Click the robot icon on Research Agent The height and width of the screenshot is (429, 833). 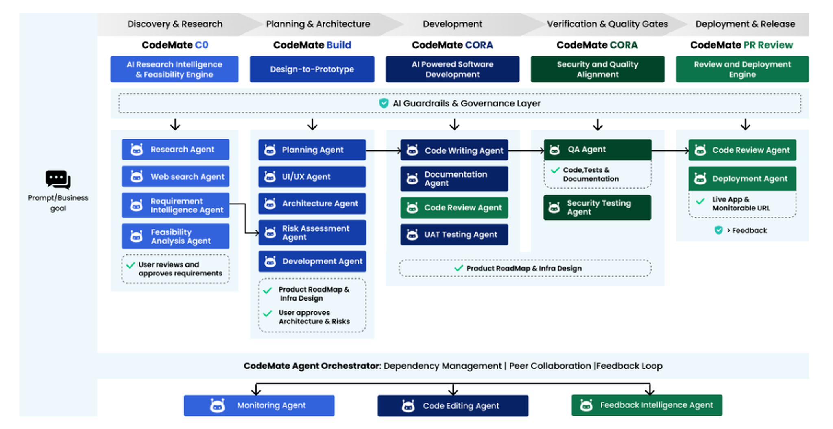[x=137, y=149]
